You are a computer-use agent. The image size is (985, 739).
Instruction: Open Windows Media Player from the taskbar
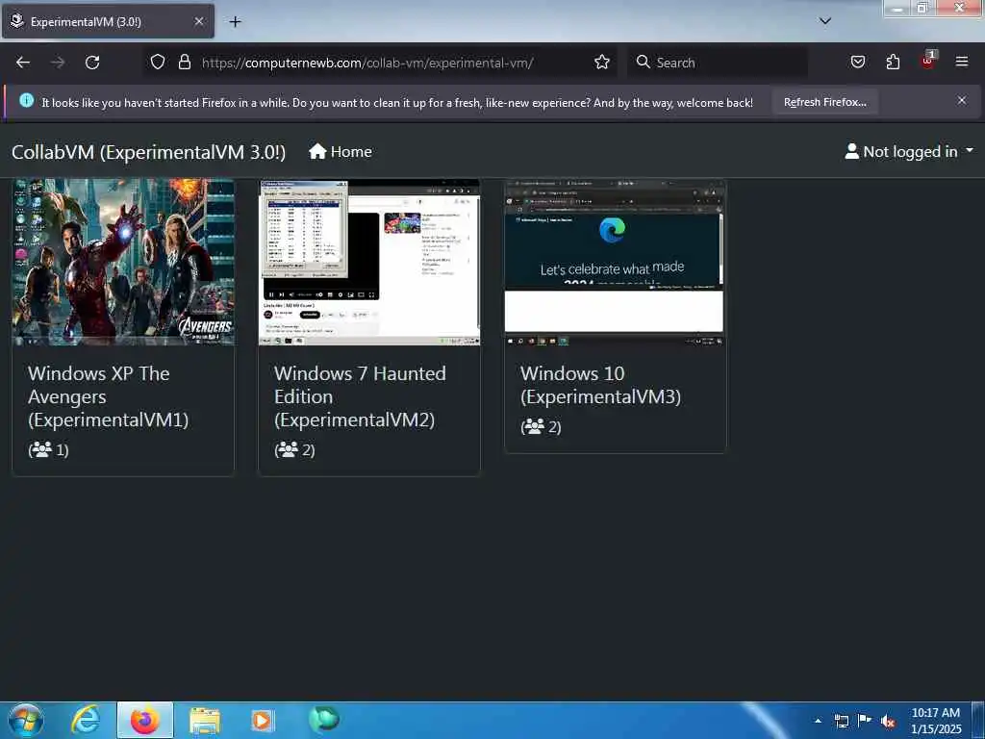pos(263,720)
